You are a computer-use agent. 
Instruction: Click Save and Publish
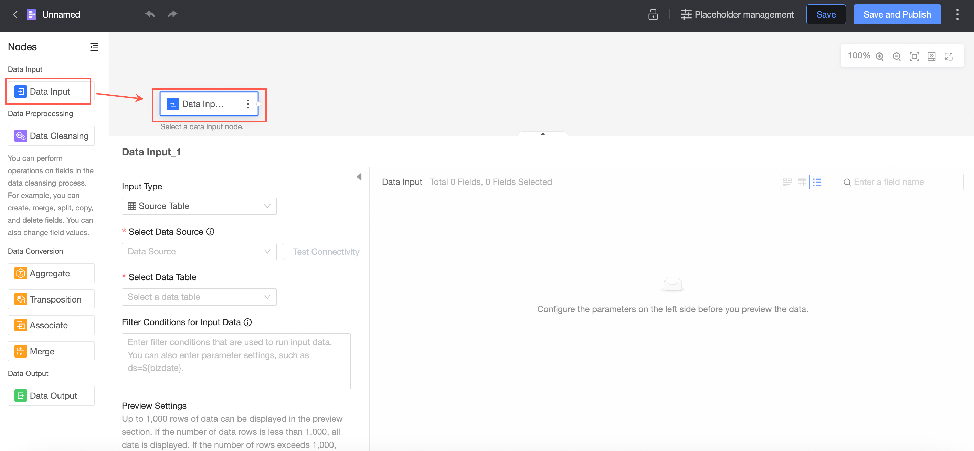point(897,14)
